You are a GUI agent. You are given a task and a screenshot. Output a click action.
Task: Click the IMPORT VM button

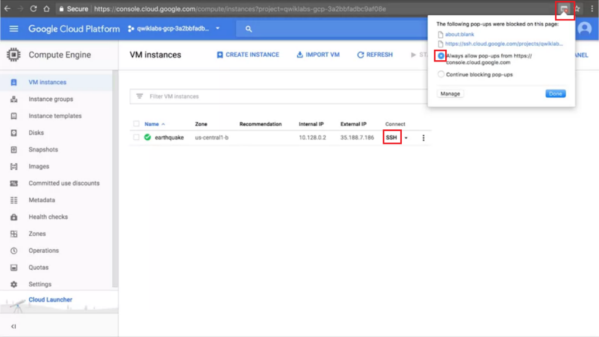318,54
